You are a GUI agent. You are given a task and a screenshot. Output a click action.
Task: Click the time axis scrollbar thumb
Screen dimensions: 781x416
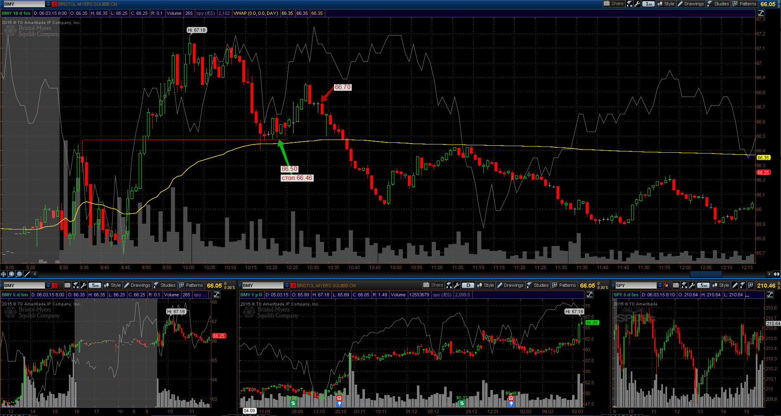pos(706,274)
